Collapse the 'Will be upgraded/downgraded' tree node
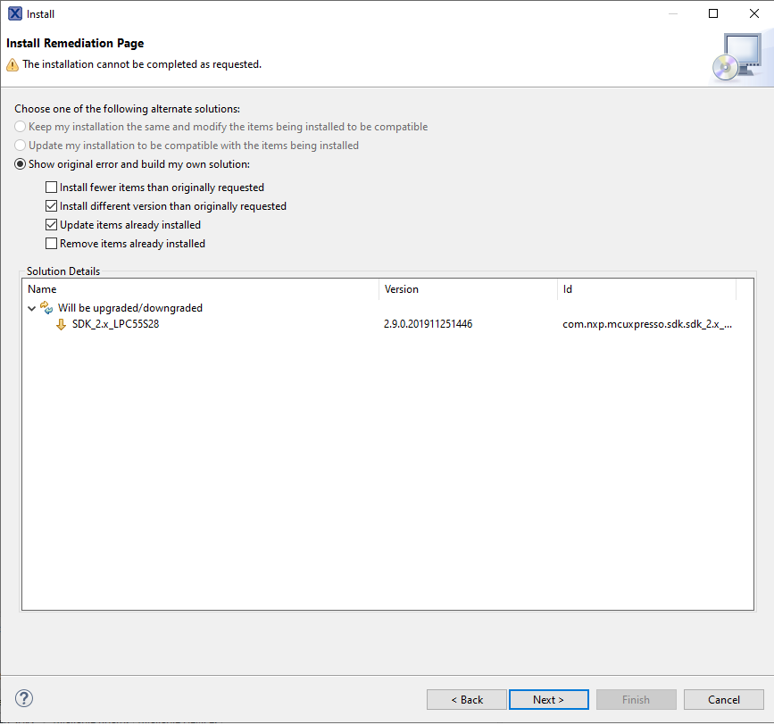 tap(32, 307)
